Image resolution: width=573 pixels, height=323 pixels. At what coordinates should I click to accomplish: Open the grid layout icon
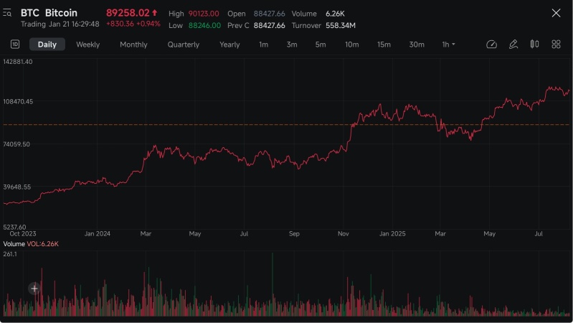click(556, 45)
